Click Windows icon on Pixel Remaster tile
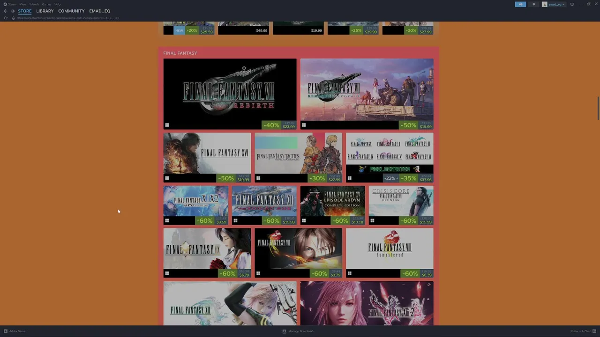The height and width of the screenshot is (337, 600). [349, 178]
